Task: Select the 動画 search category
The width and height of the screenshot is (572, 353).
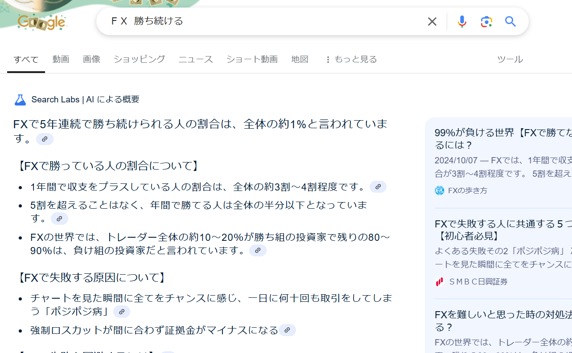Action: pos(61,59)
